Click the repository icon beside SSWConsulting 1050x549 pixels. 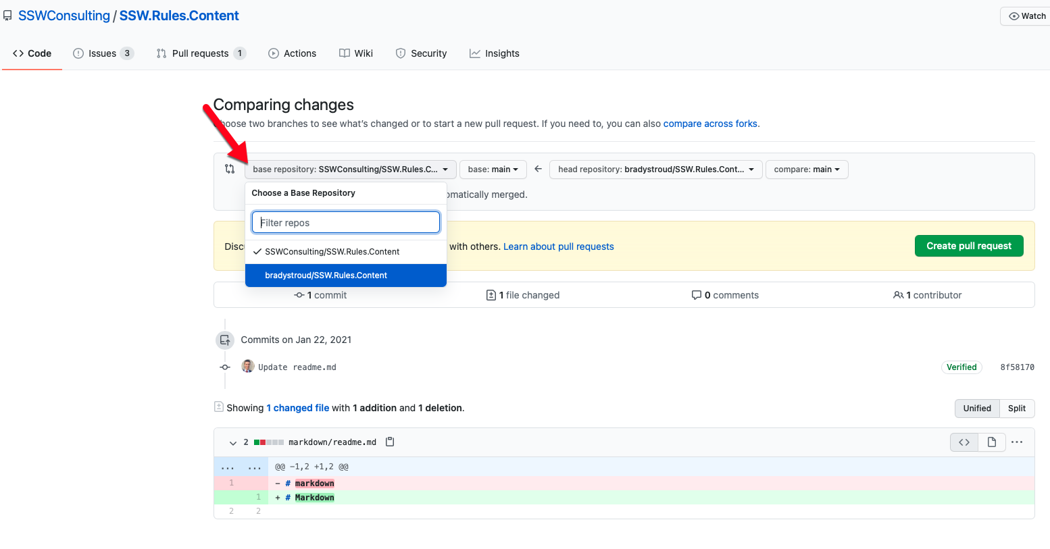(x=7, y=16)
